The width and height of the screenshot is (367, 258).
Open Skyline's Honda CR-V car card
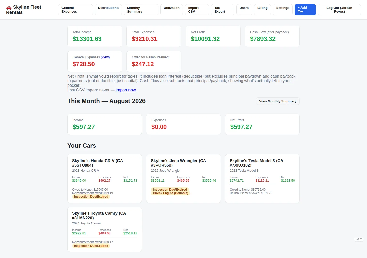tap(104, 178)
